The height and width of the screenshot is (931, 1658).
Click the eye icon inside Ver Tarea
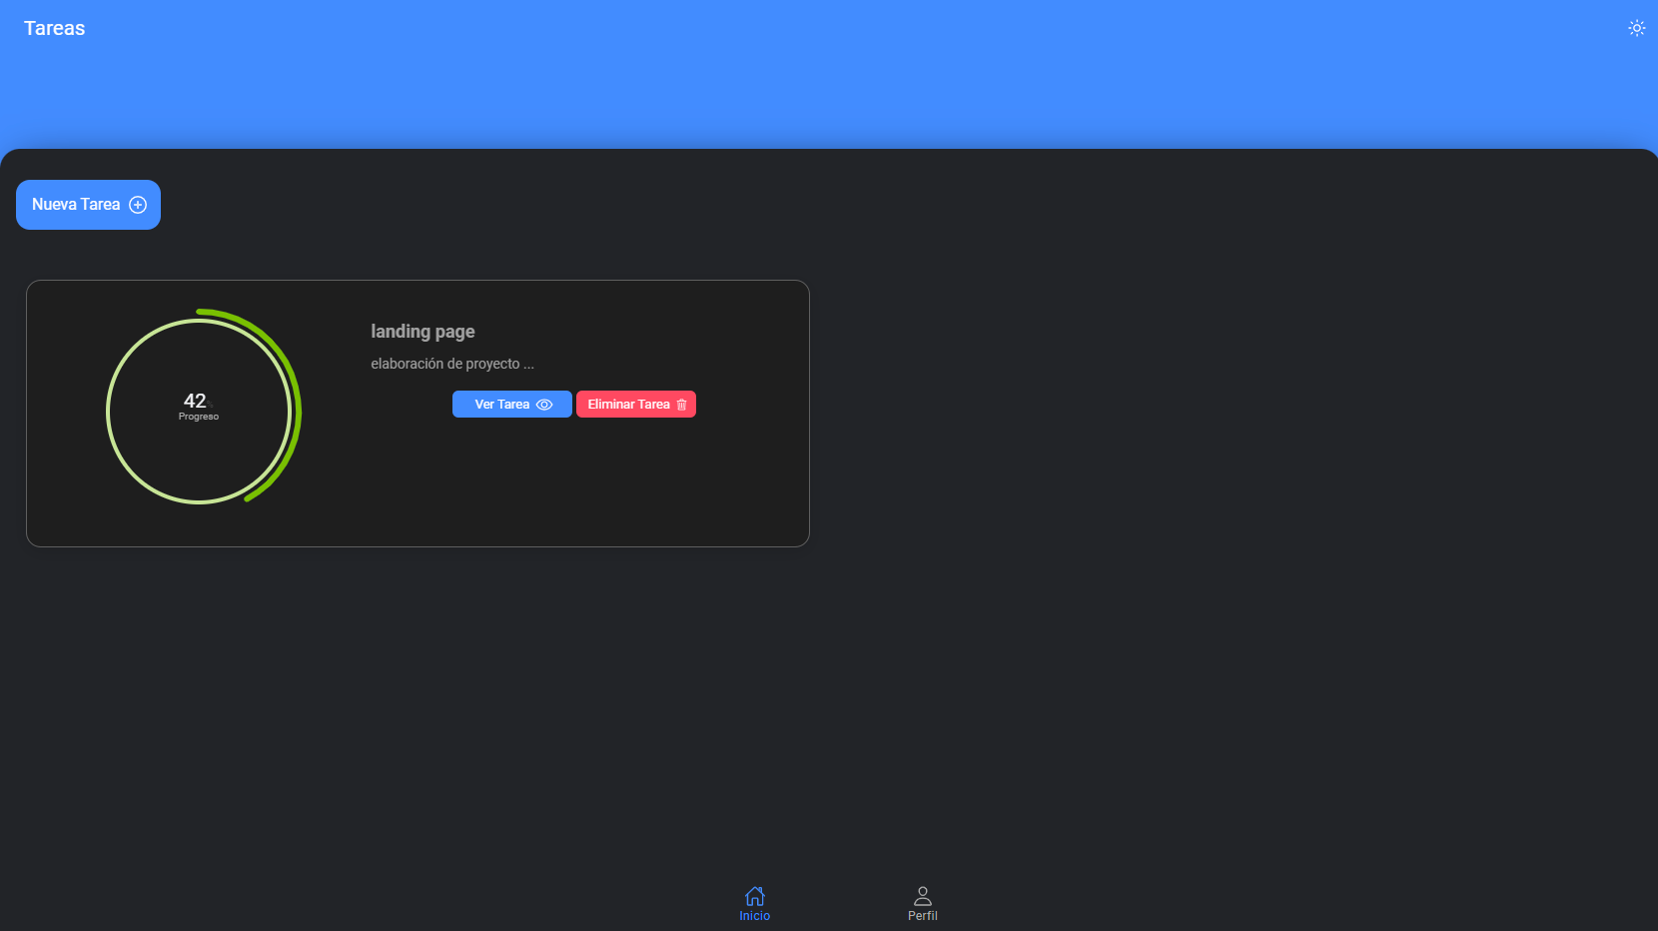(x=544, y=405)
